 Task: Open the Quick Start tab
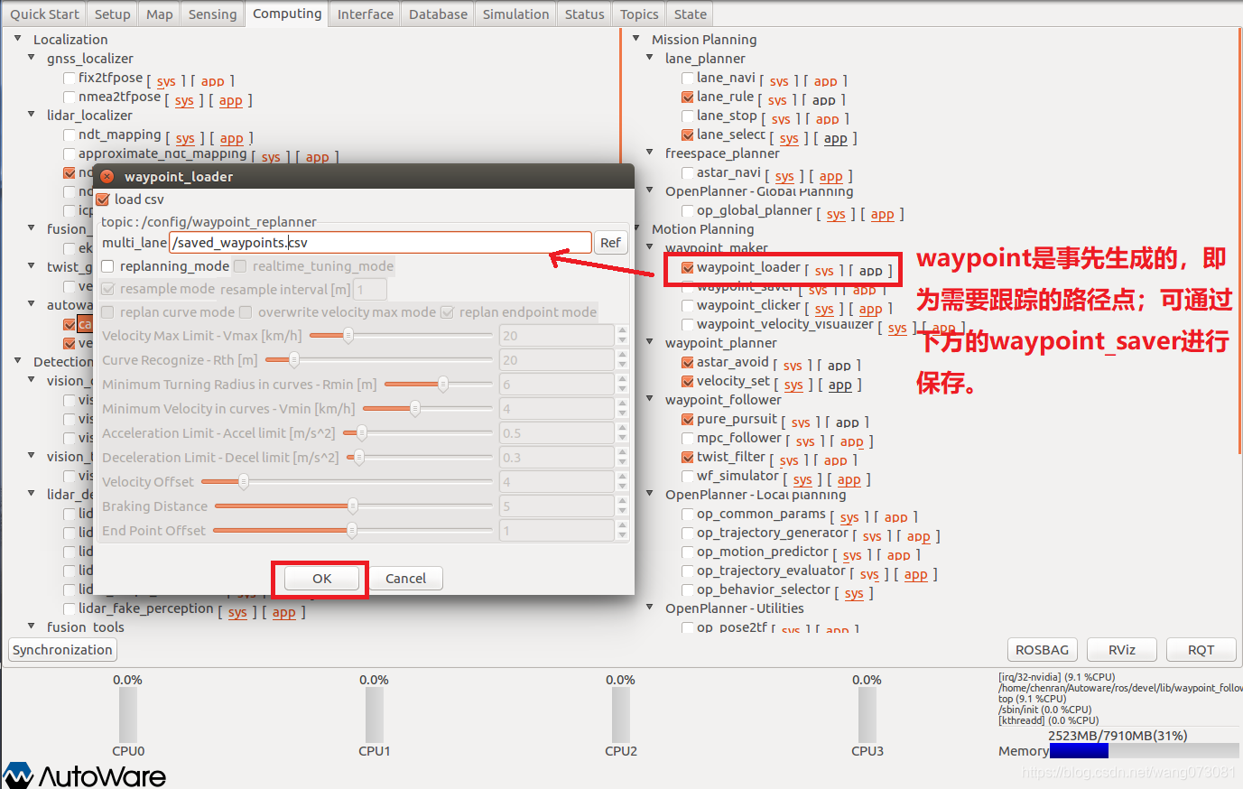[x=45, y=14]
